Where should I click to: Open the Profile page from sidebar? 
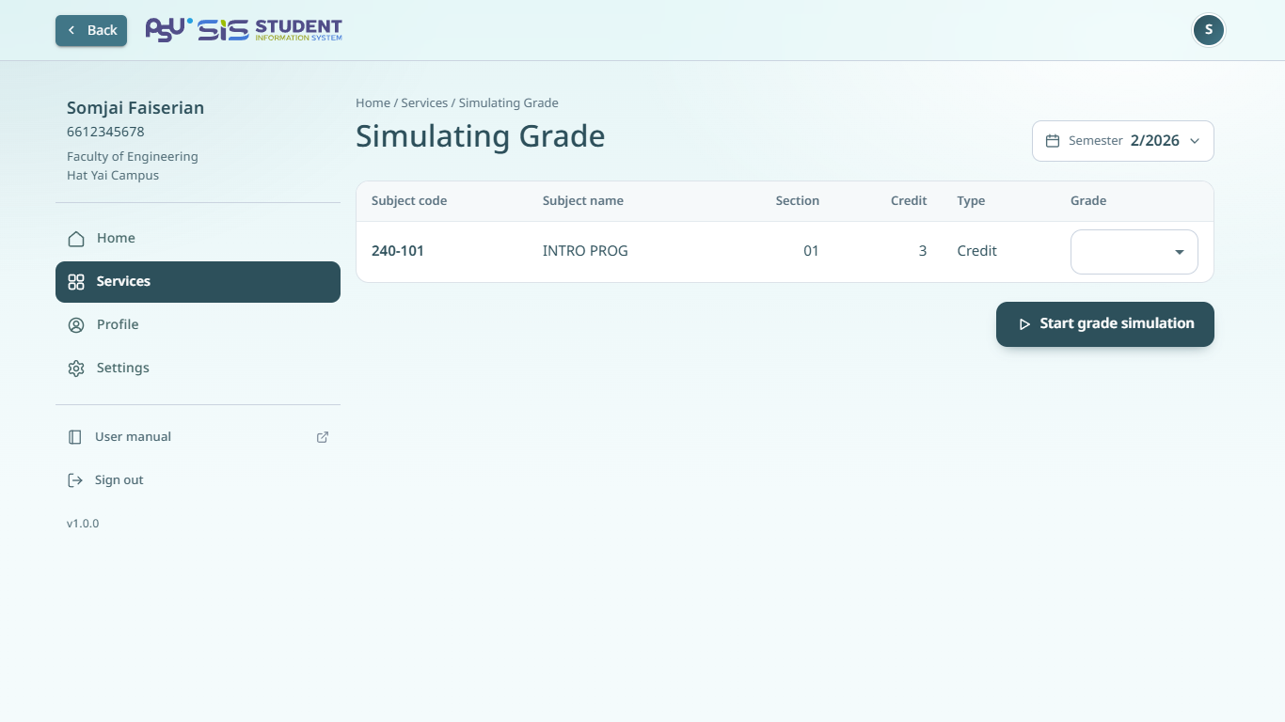coord(198,325)
